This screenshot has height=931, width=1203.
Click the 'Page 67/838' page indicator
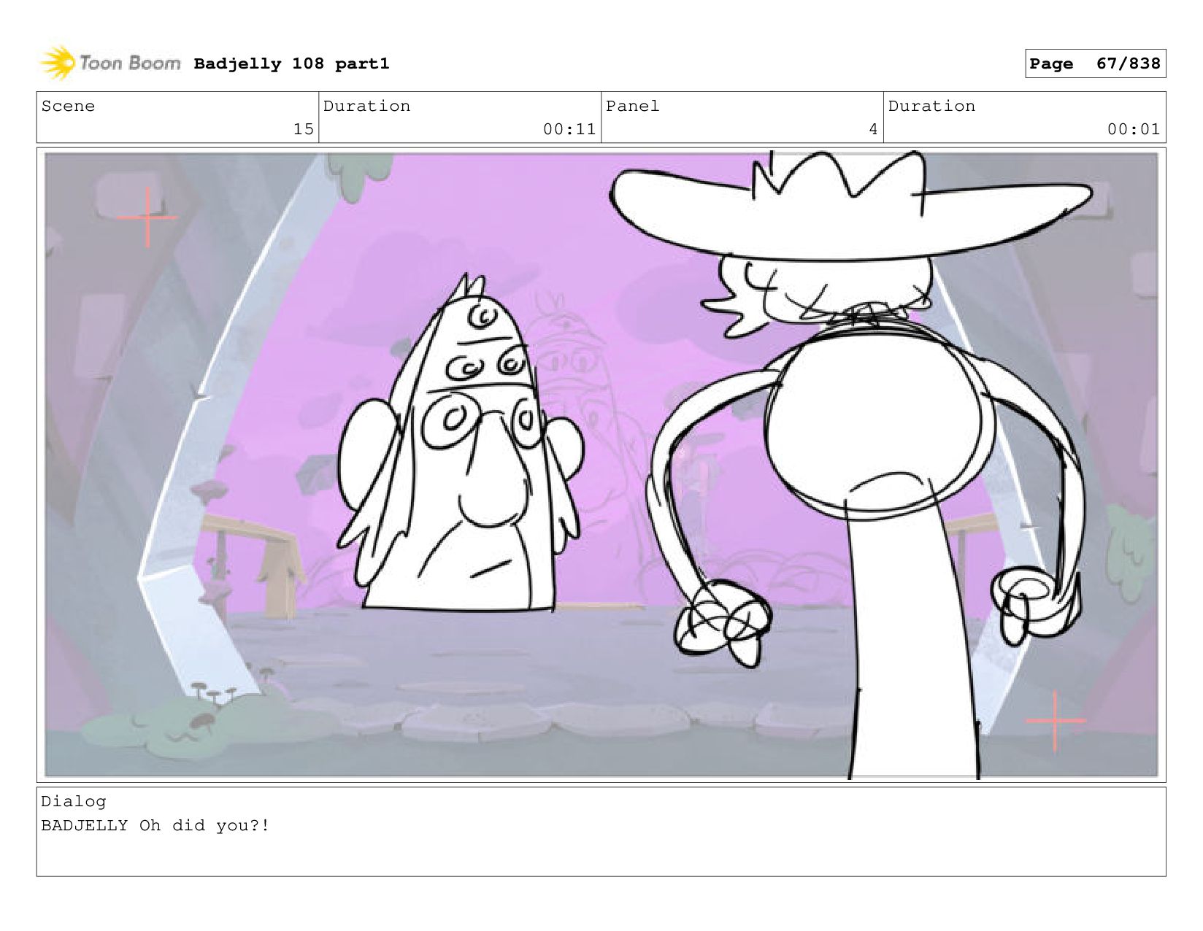pos(1095,63)
